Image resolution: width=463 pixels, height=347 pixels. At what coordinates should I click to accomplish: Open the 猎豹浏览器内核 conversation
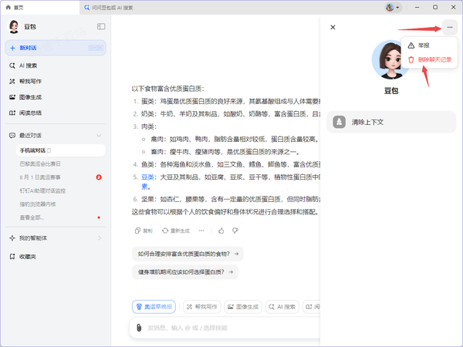[x=38, y=204]
